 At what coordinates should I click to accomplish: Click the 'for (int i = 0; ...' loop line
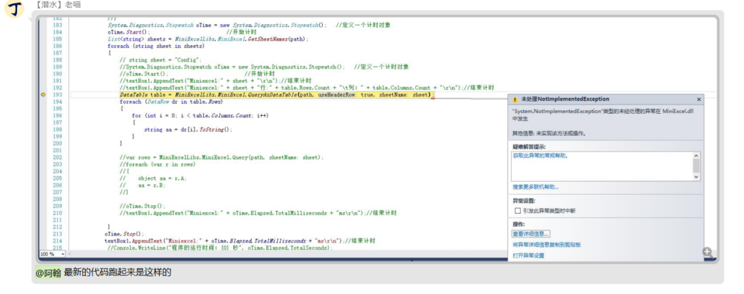200,115
